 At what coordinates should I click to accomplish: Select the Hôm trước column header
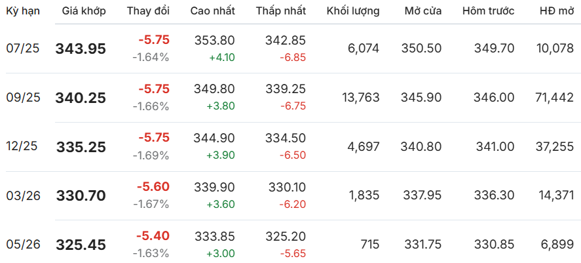coord(489,11)
